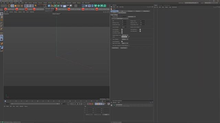Select the Spline Pen tool

point(52,6)
